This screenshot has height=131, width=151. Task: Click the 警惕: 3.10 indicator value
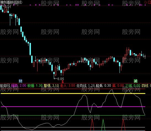point(51,86)
